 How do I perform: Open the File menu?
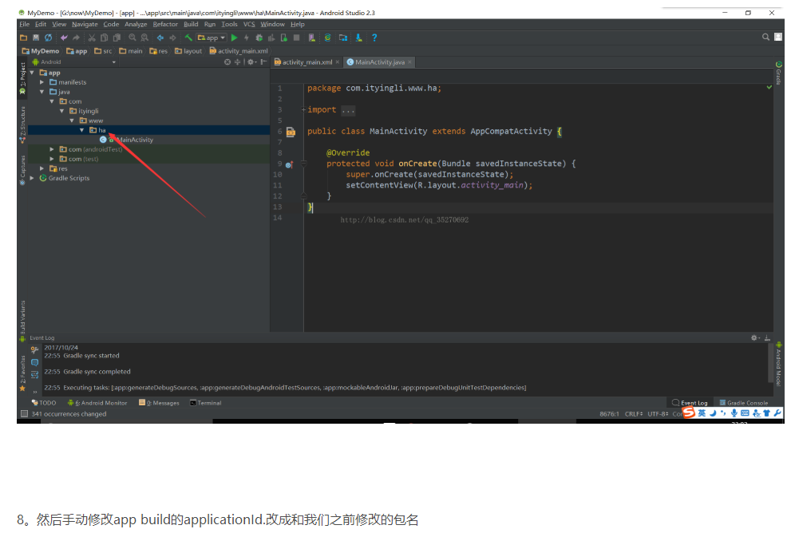pyautogui.click(x=24, y=24)
